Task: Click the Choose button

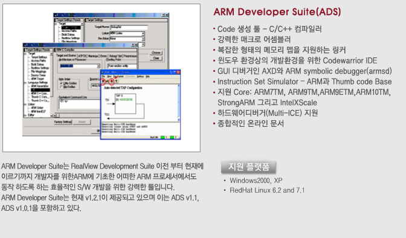Action: pyautogui.click(x=156, y=53)
